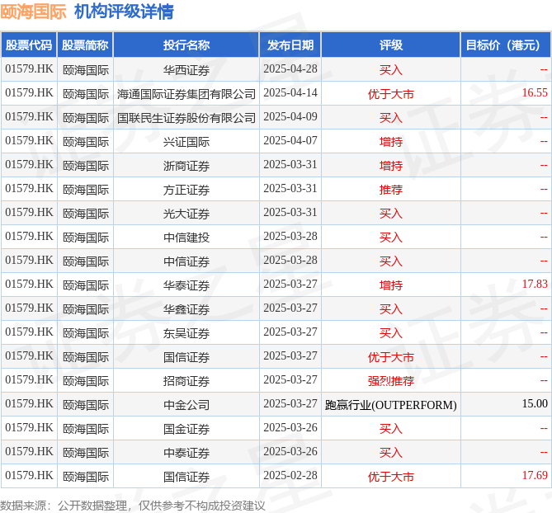Click 01579.HK code in 中金公司 row

click(x=29, y=404)
